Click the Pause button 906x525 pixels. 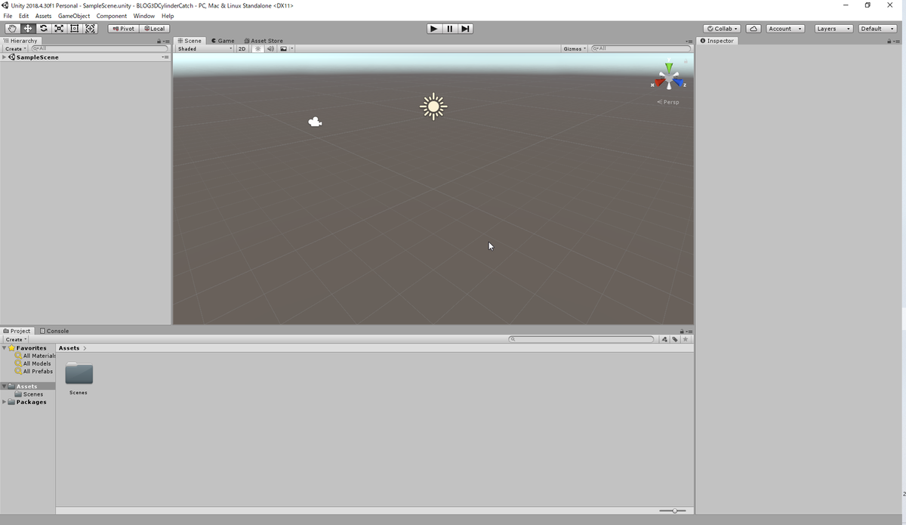click(x=449, y=29)
